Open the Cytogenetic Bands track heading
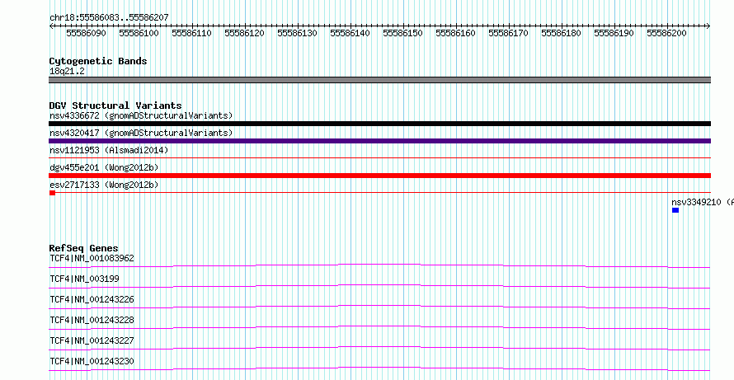The image size is (734, 380). [98, 61]
